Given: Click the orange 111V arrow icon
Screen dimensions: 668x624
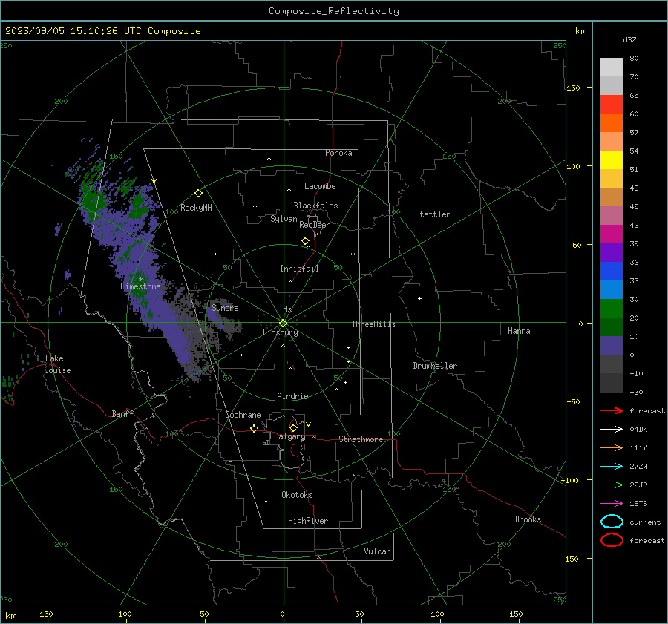Looking at the screenshot, I should (x=612, y=447).
